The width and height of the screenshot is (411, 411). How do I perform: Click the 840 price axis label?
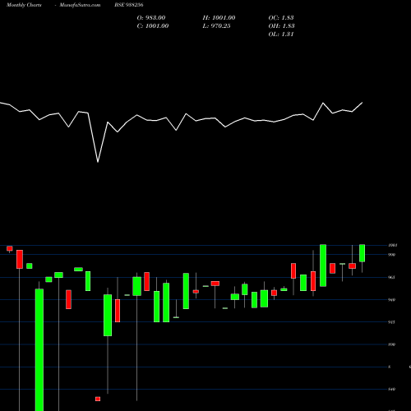point(392,389)
